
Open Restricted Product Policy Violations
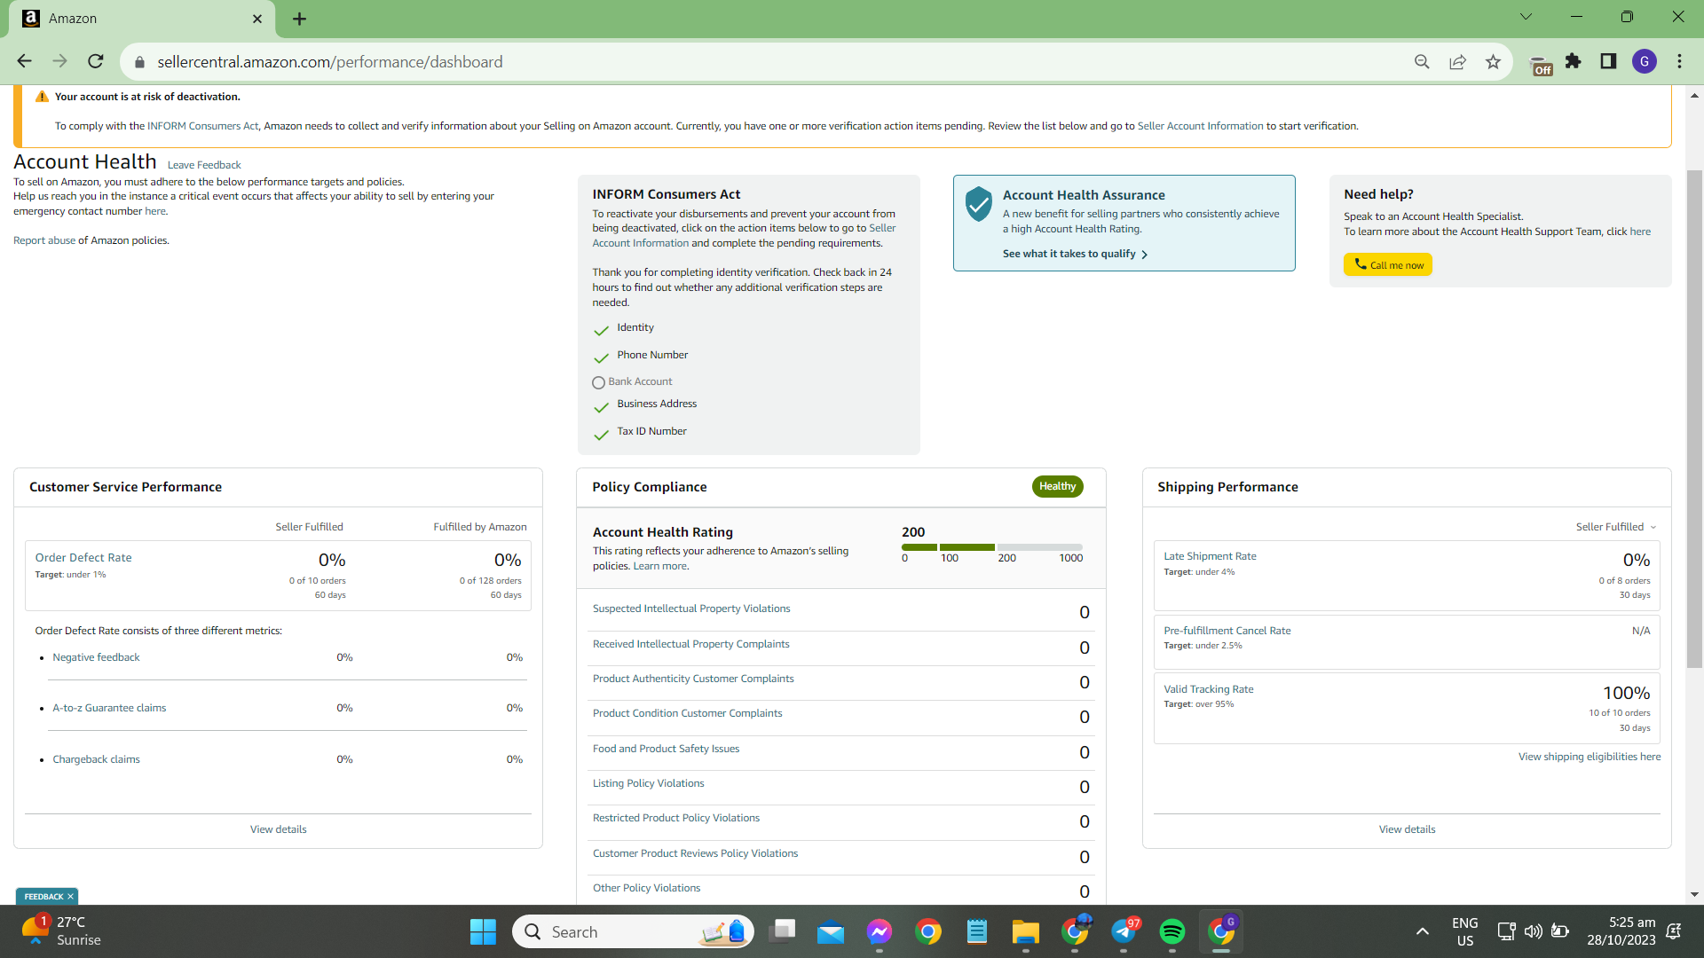coord(676,818)
